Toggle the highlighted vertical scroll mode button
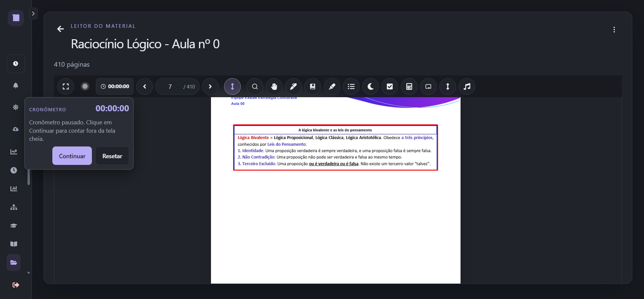 pos(232,86)
